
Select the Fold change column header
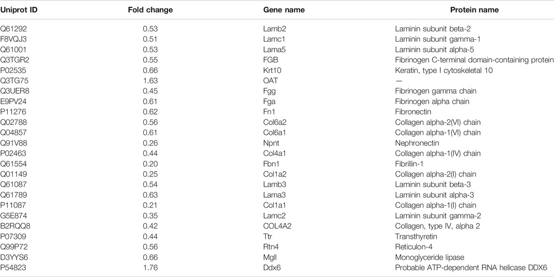[150, 10]
